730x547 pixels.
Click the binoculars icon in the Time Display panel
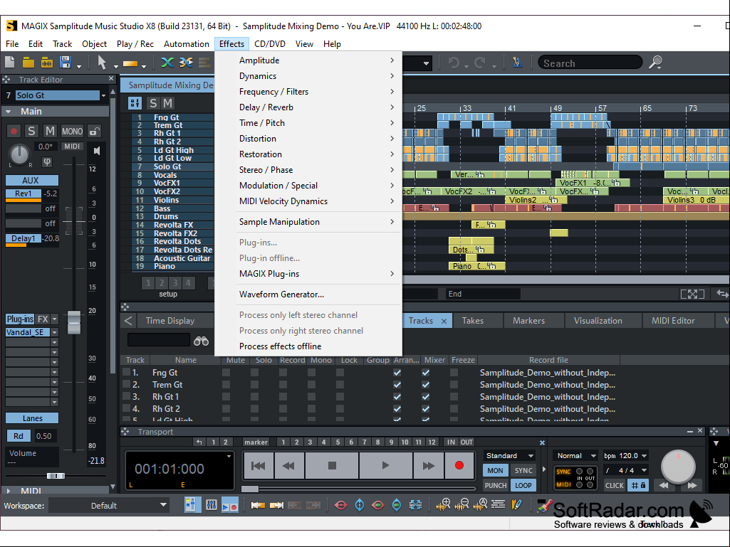[201, 341]
